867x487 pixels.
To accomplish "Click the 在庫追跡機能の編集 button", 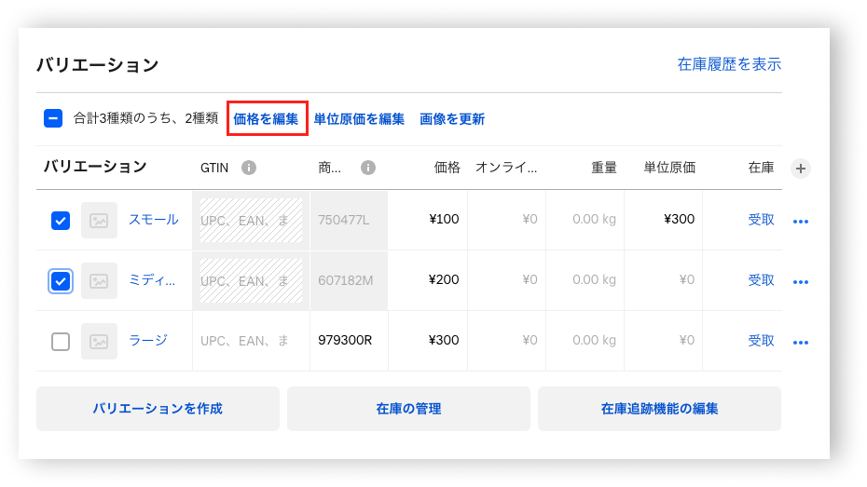I will click(659, 409).
